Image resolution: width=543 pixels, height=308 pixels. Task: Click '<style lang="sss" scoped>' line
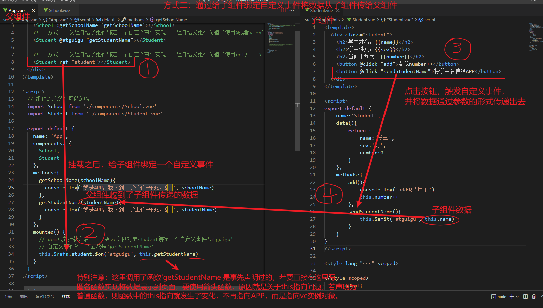[361, 263]
